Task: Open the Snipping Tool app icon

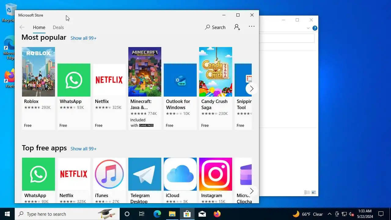Action: click(243, 80)
